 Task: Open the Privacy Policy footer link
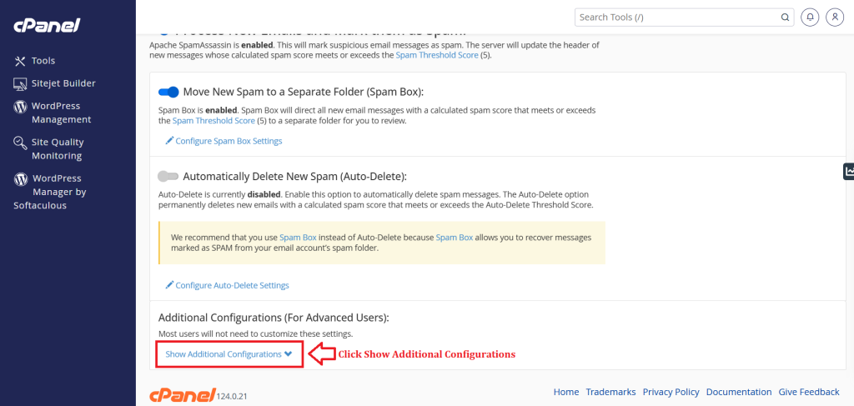[x=671, y=392]
